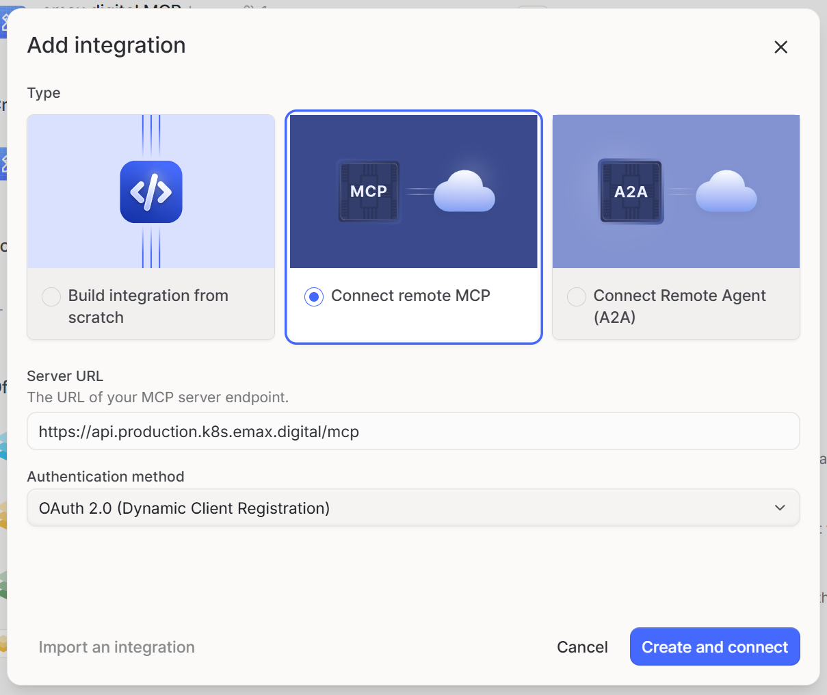Screen dimensions: 827x695
Task: Click the MCP chip icon
Action: (x=369, y=192)
